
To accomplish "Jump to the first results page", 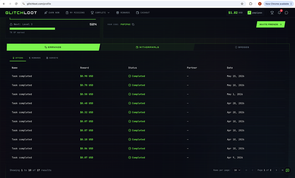I will click(246, 170).
